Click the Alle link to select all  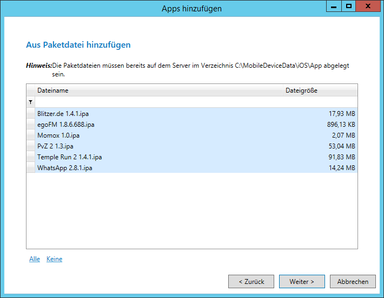click(35, 259)
